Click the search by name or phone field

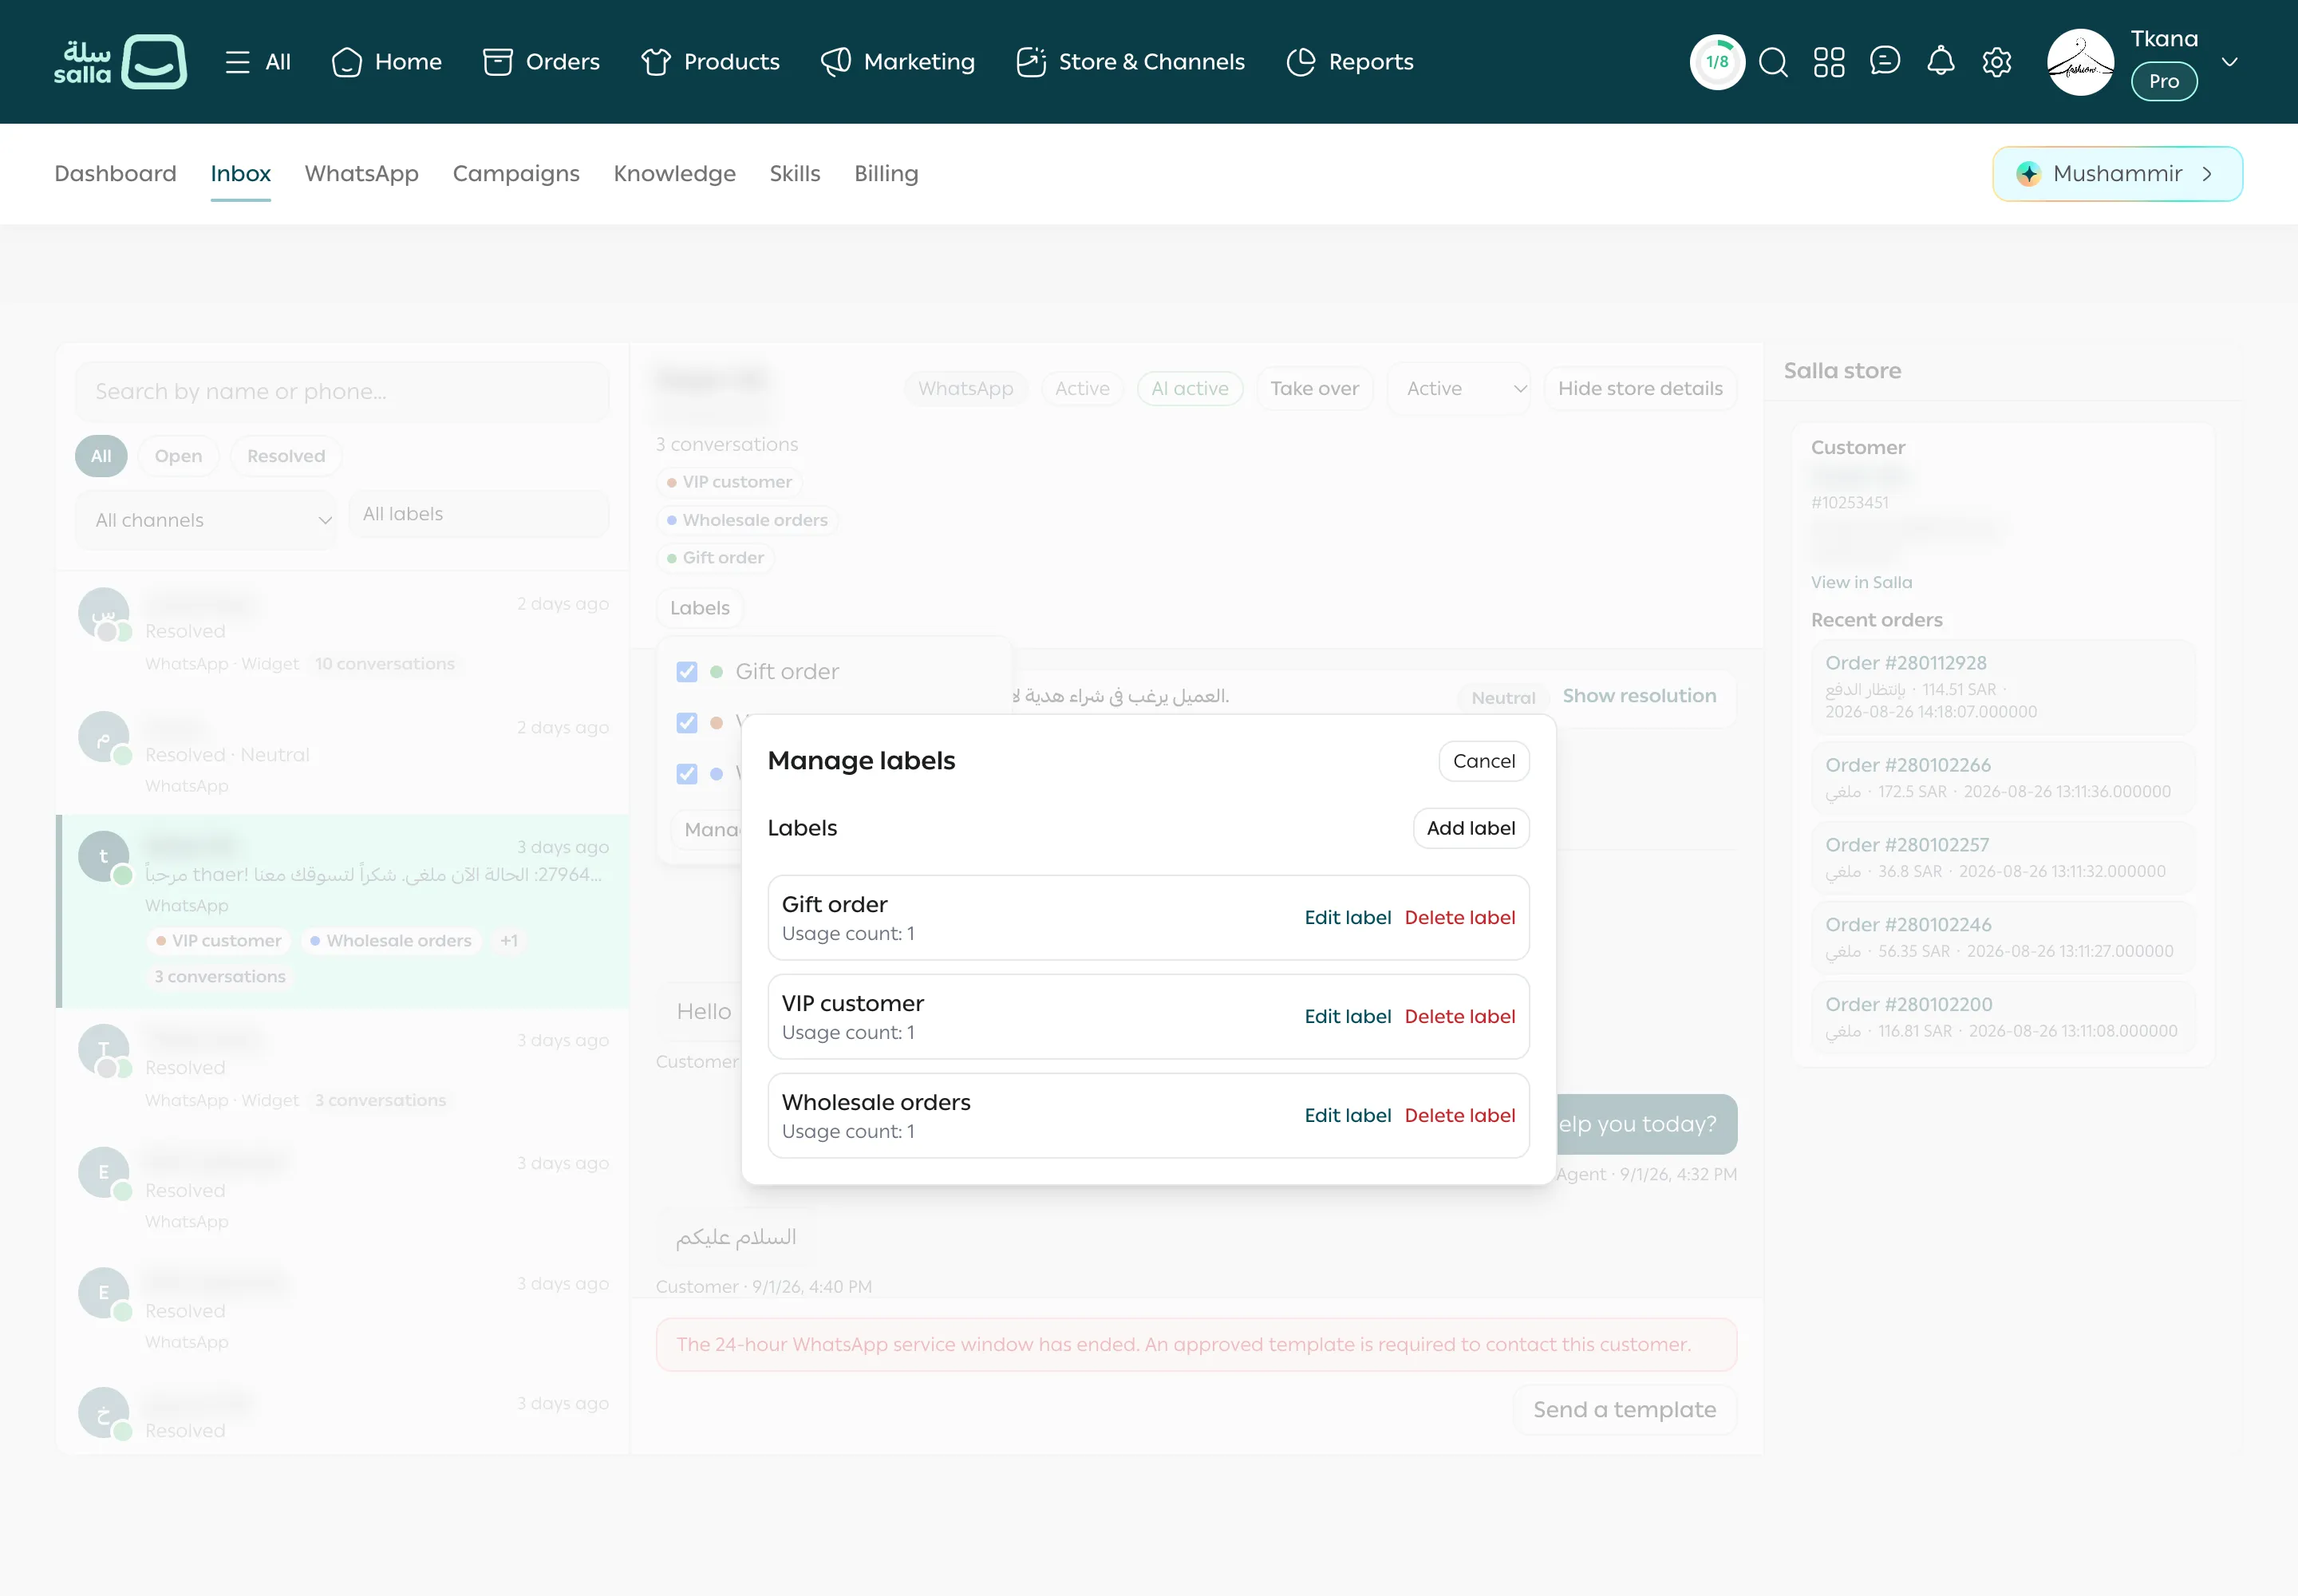(342, 392)
